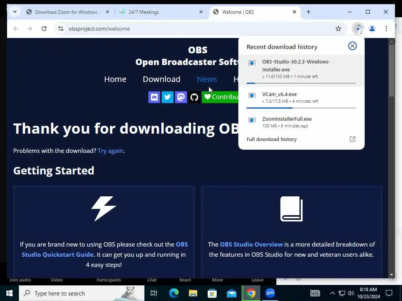Click the VCam_v6.4.exe file icon
Screen dimensions: 402x301
click(x=252, y=96)
